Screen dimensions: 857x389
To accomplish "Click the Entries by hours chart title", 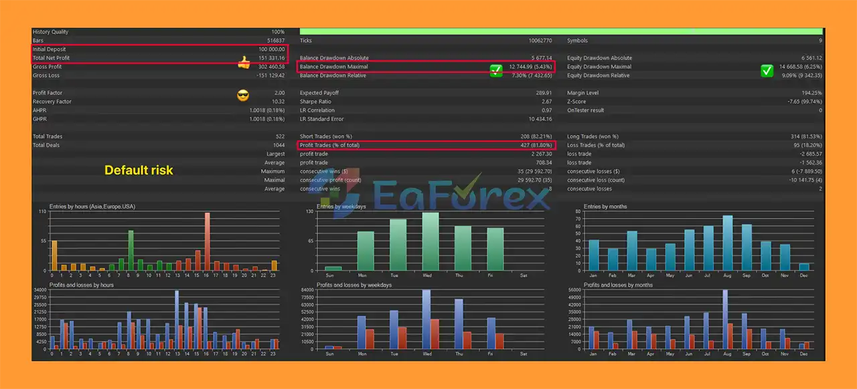I will pos(92,207).
